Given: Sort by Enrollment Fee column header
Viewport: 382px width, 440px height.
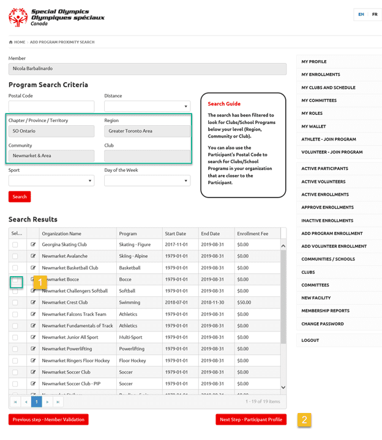Looking at the screenshot, I should click(253, 233).
